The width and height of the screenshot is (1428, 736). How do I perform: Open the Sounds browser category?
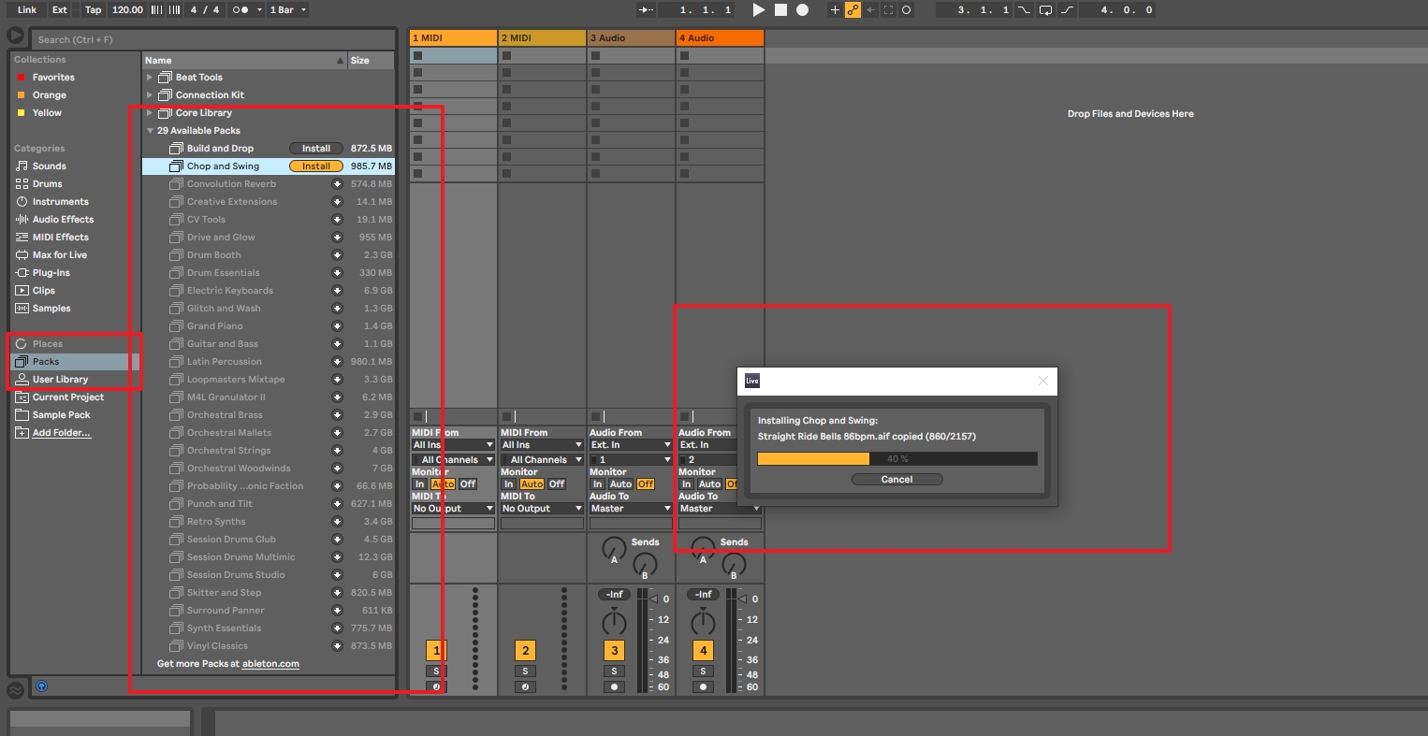(49, 166)
